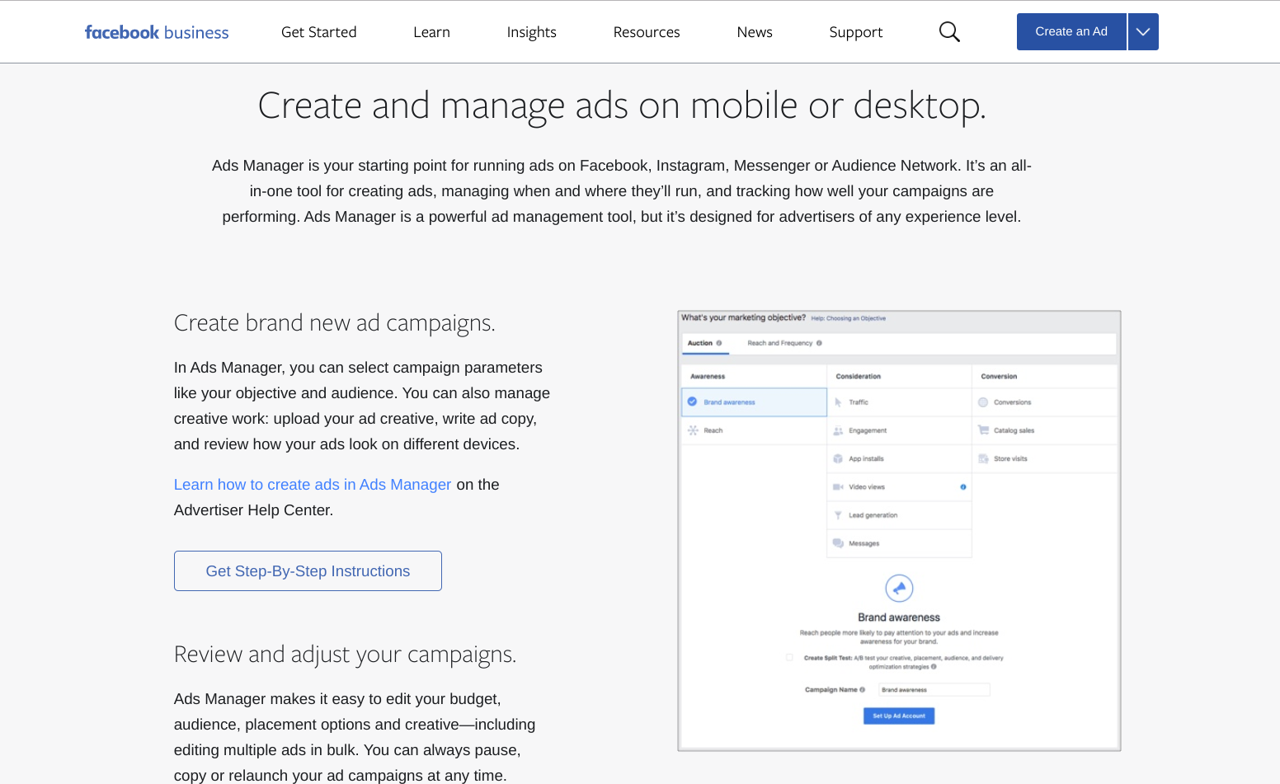Click the Create and manage ads heading
Image resolution: width=1280 pixels, height=784 pixels.
click(622, 106)
